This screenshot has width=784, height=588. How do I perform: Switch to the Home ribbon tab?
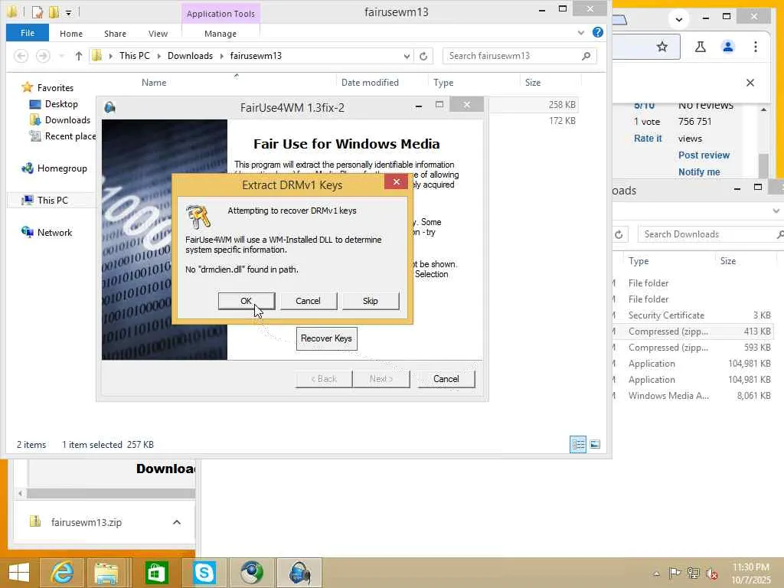pyautogui.click(x=71, y=34)
